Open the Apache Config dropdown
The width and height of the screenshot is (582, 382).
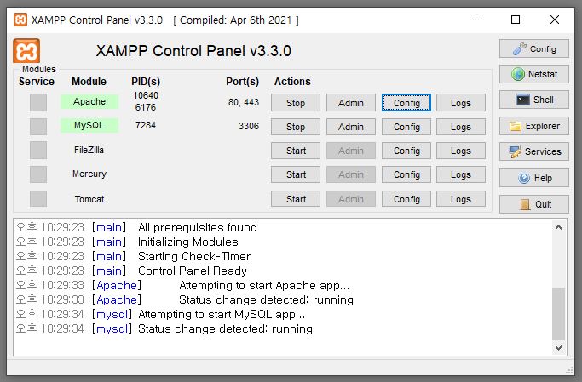coord(406,103)
